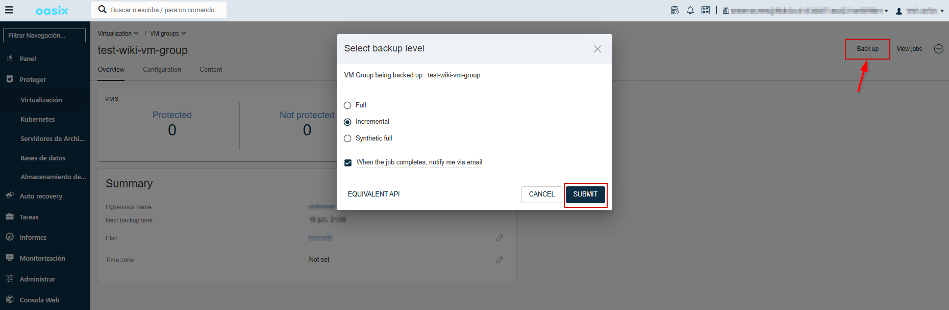The width and height of the screenshot is (949, 310).
Task: Submit the backup level selection
Action: pyautogui.click(x=585, y=194)
